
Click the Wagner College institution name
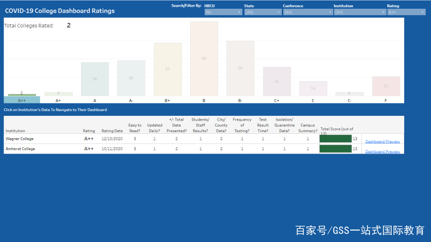20,139
